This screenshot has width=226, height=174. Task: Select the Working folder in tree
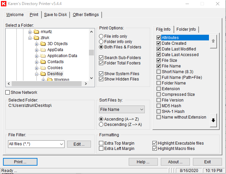(62, 79)
